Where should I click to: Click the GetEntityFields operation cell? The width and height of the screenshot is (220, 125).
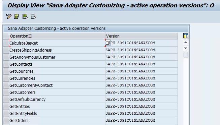coord(57,113)
